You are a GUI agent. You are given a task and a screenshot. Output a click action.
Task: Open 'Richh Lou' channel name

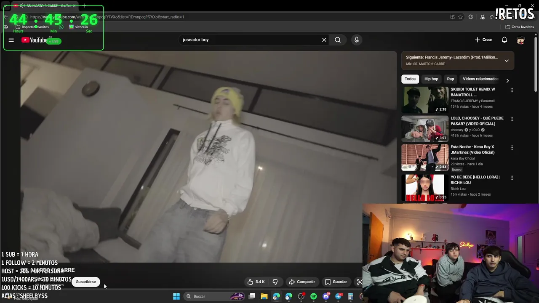[x=458, y=189]
